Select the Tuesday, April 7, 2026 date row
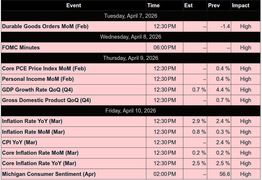 131,16
